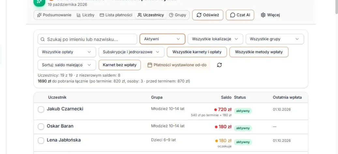Open Sortuj: saldo malejąco dropdown

pos(67,65)
